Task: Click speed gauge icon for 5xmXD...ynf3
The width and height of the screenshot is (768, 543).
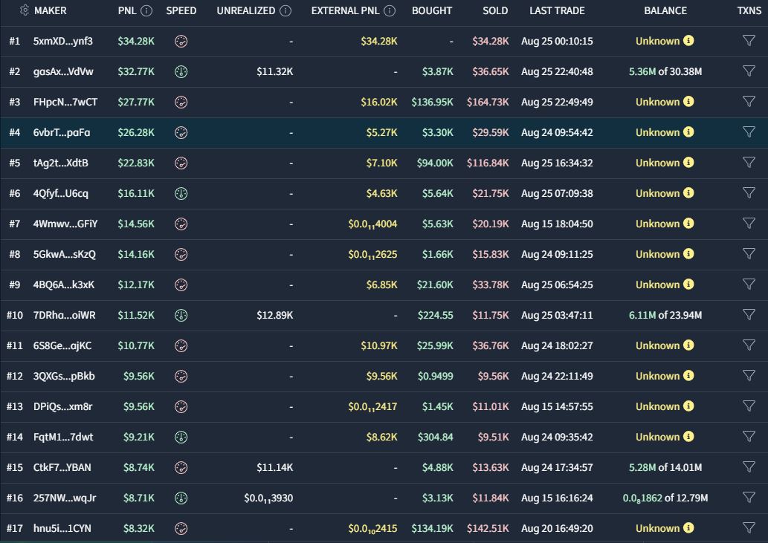Action: pos(181,42)
